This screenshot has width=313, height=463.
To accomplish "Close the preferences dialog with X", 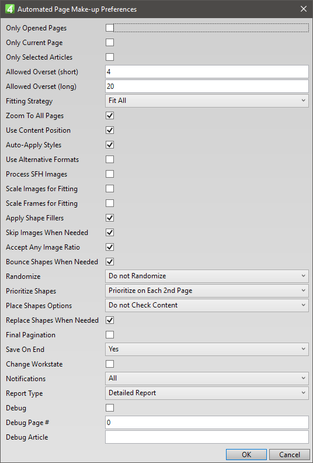I will [304, 9].
